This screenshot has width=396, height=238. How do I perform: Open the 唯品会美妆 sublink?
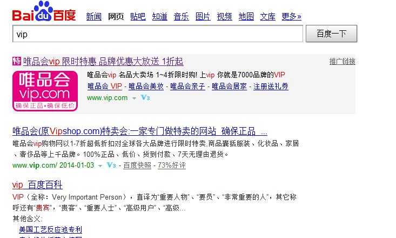click(146, 86)
